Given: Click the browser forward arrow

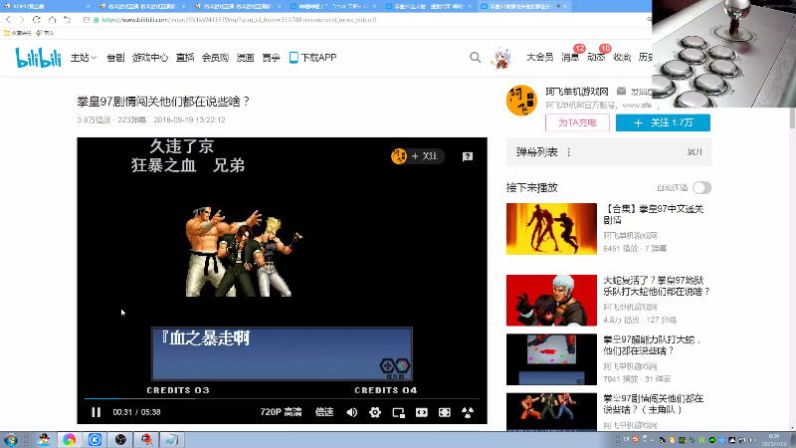Looking at the screenshot, I should 21,19.
